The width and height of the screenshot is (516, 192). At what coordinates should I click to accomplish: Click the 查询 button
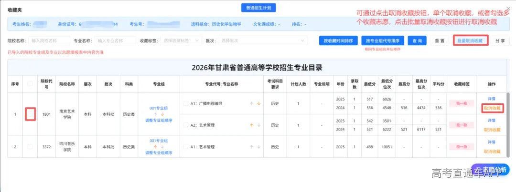[417, 40]
